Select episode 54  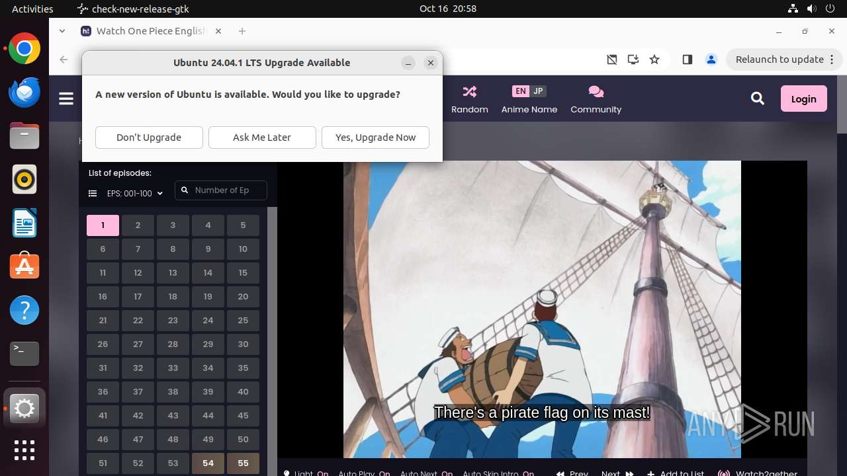208,463
